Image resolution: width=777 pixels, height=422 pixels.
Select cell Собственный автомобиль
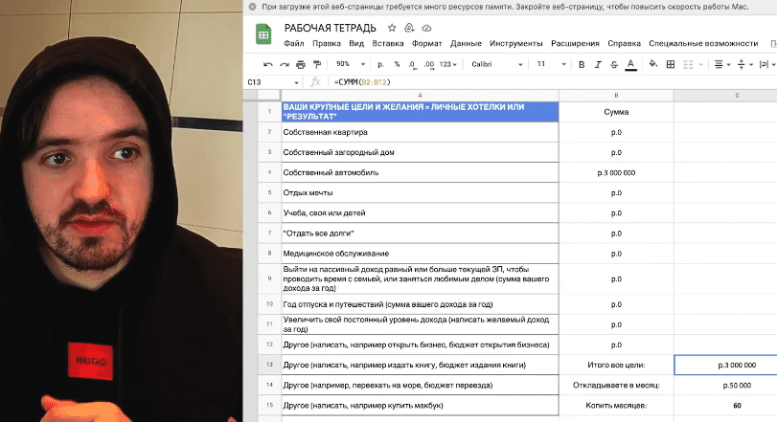[x=420, y=172]
